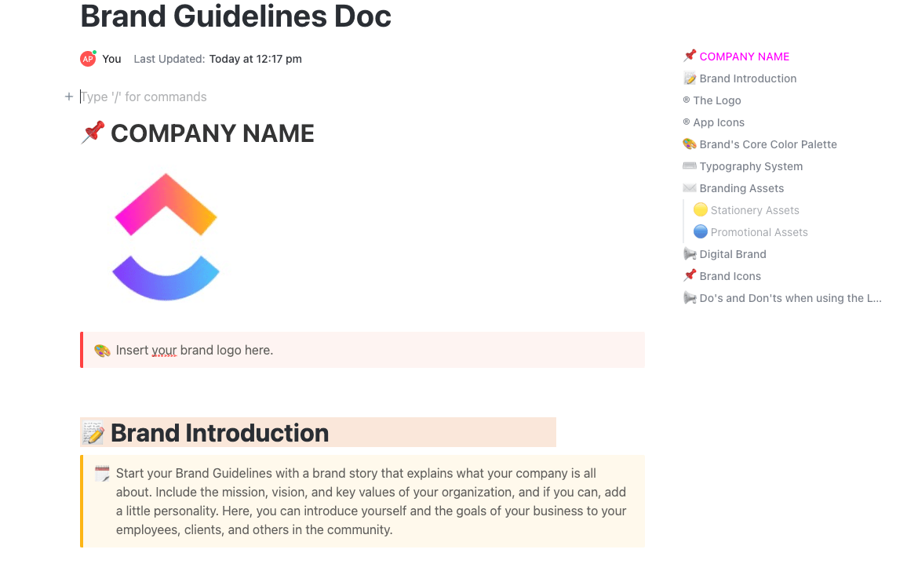Click the yellow circle icon beside Stationery Assets
This screenshot has width=907, height=571.
[x=701, y=210]
